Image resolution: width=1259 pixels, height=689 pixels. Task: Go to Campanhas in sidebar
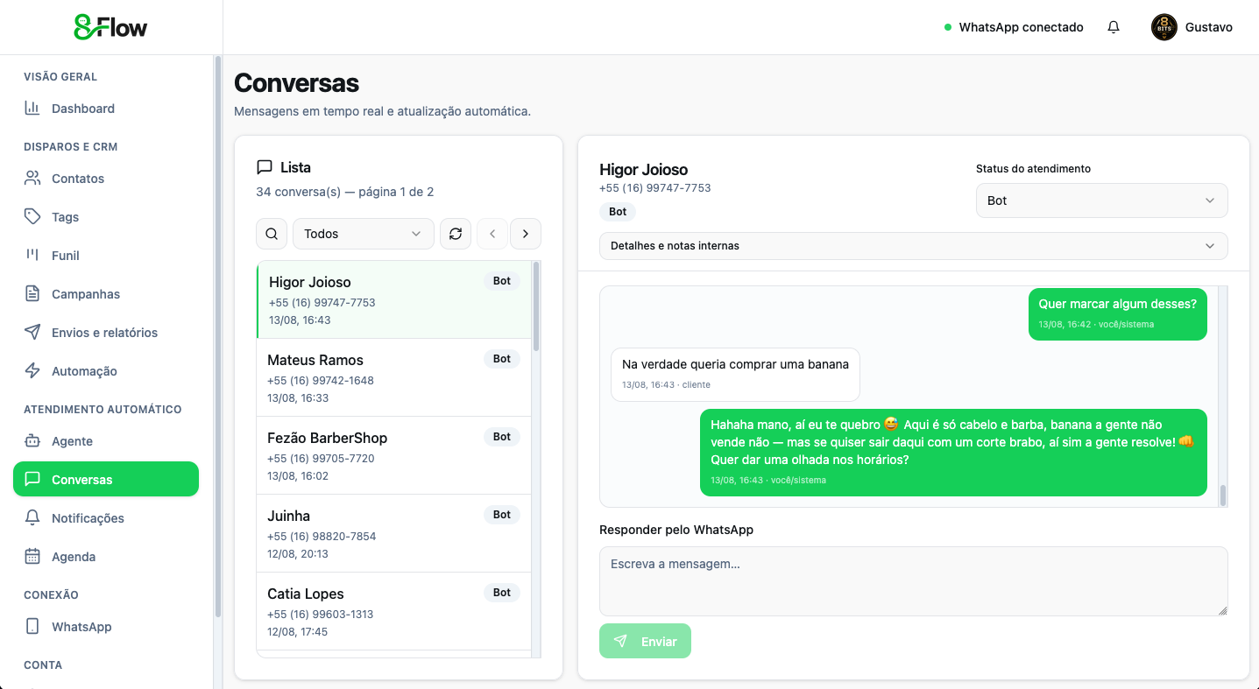point(106,294)
